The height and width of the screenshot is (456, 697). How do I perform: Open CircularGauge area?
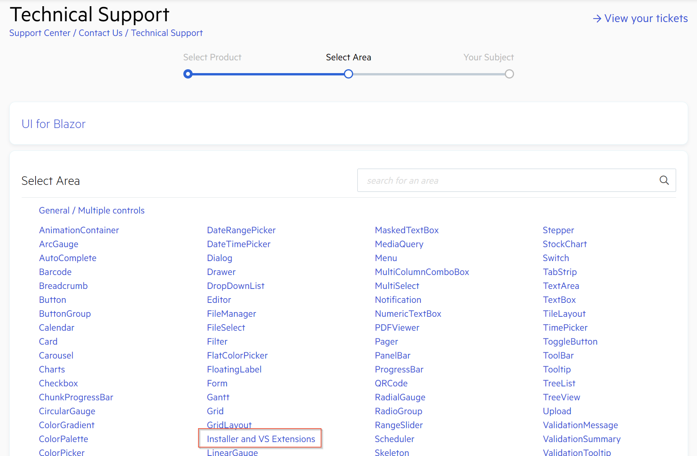(x=67, y=411)
